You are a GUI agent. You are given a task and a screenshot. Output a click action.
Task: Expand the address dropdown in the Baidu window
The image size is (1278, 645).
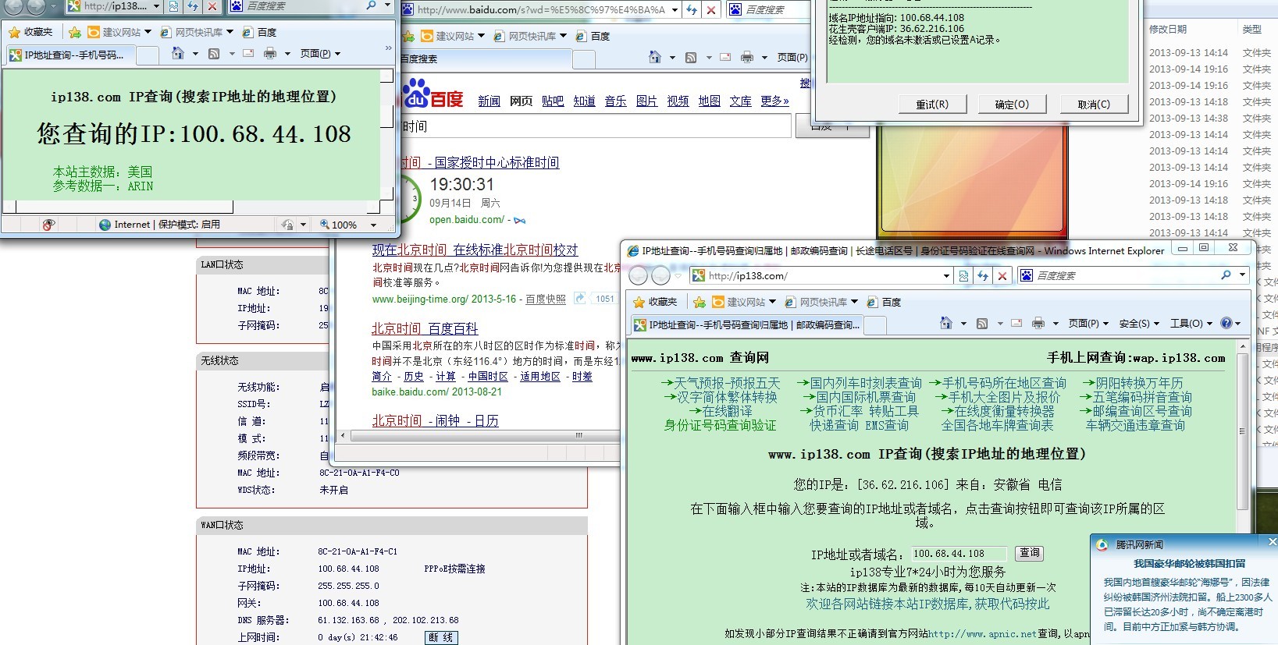(x=675, y=10)
